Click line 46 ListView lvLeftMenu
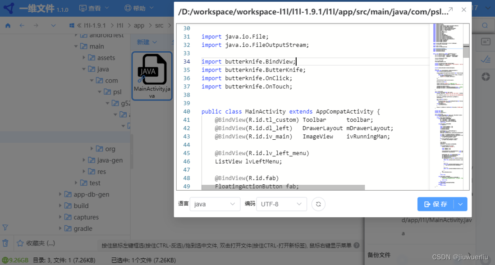 pos(248,161)
